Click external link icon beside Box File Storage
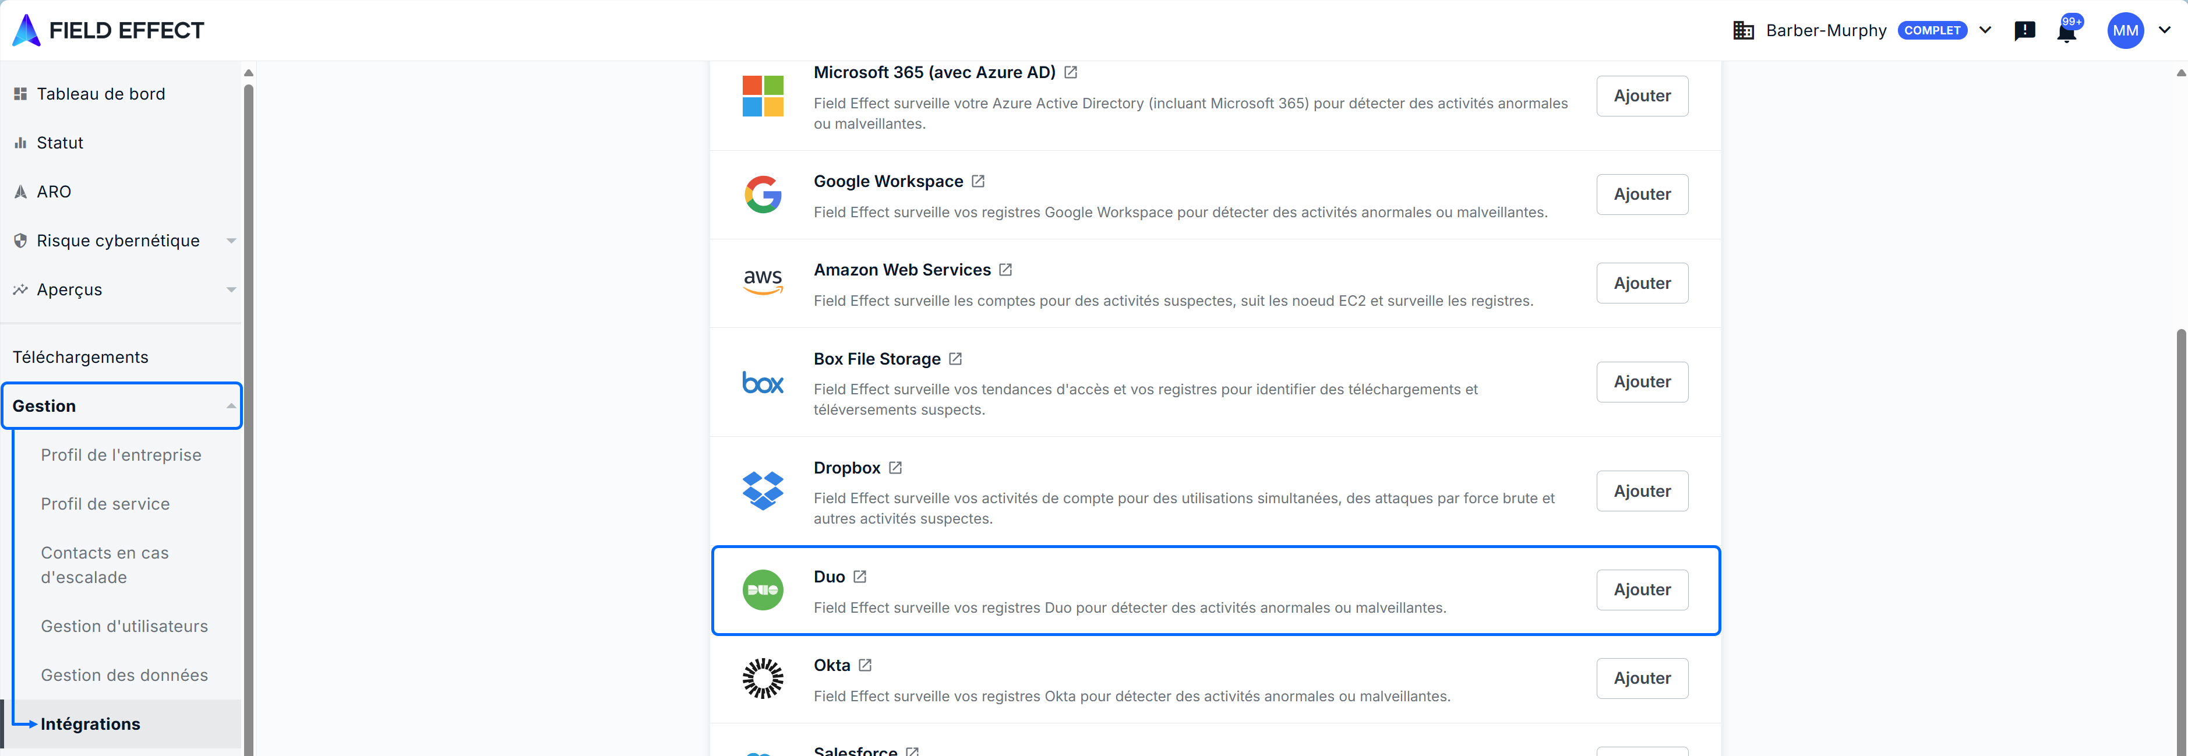Screen dimensions: 2188x756 pyautogui.click(x=955, y=359)
